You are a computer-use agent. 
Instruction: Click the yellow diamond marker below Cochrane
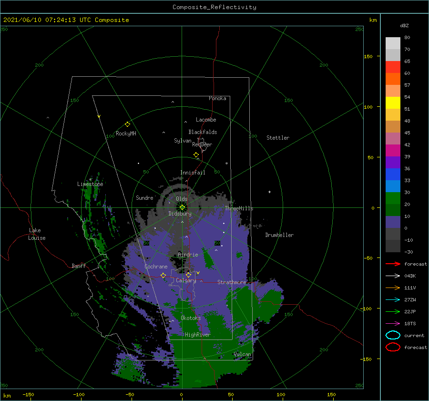tap(163, 275)
